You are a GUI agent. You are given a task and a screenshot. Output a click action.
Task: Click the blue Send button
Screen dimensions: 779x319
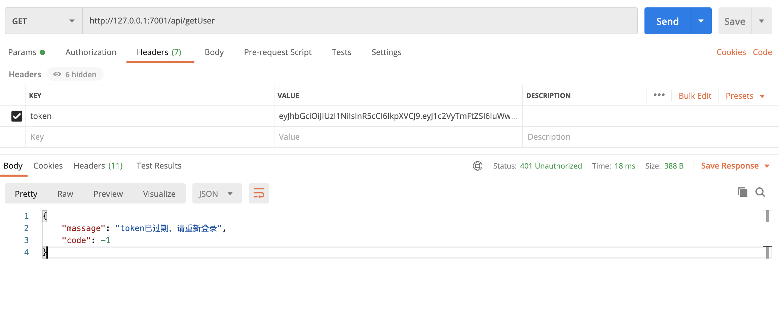click(667, 21)
